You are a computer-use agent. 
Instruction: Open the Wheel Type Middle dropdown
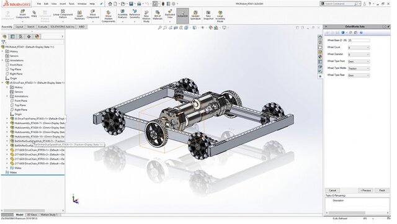click(x=359, y=68)
